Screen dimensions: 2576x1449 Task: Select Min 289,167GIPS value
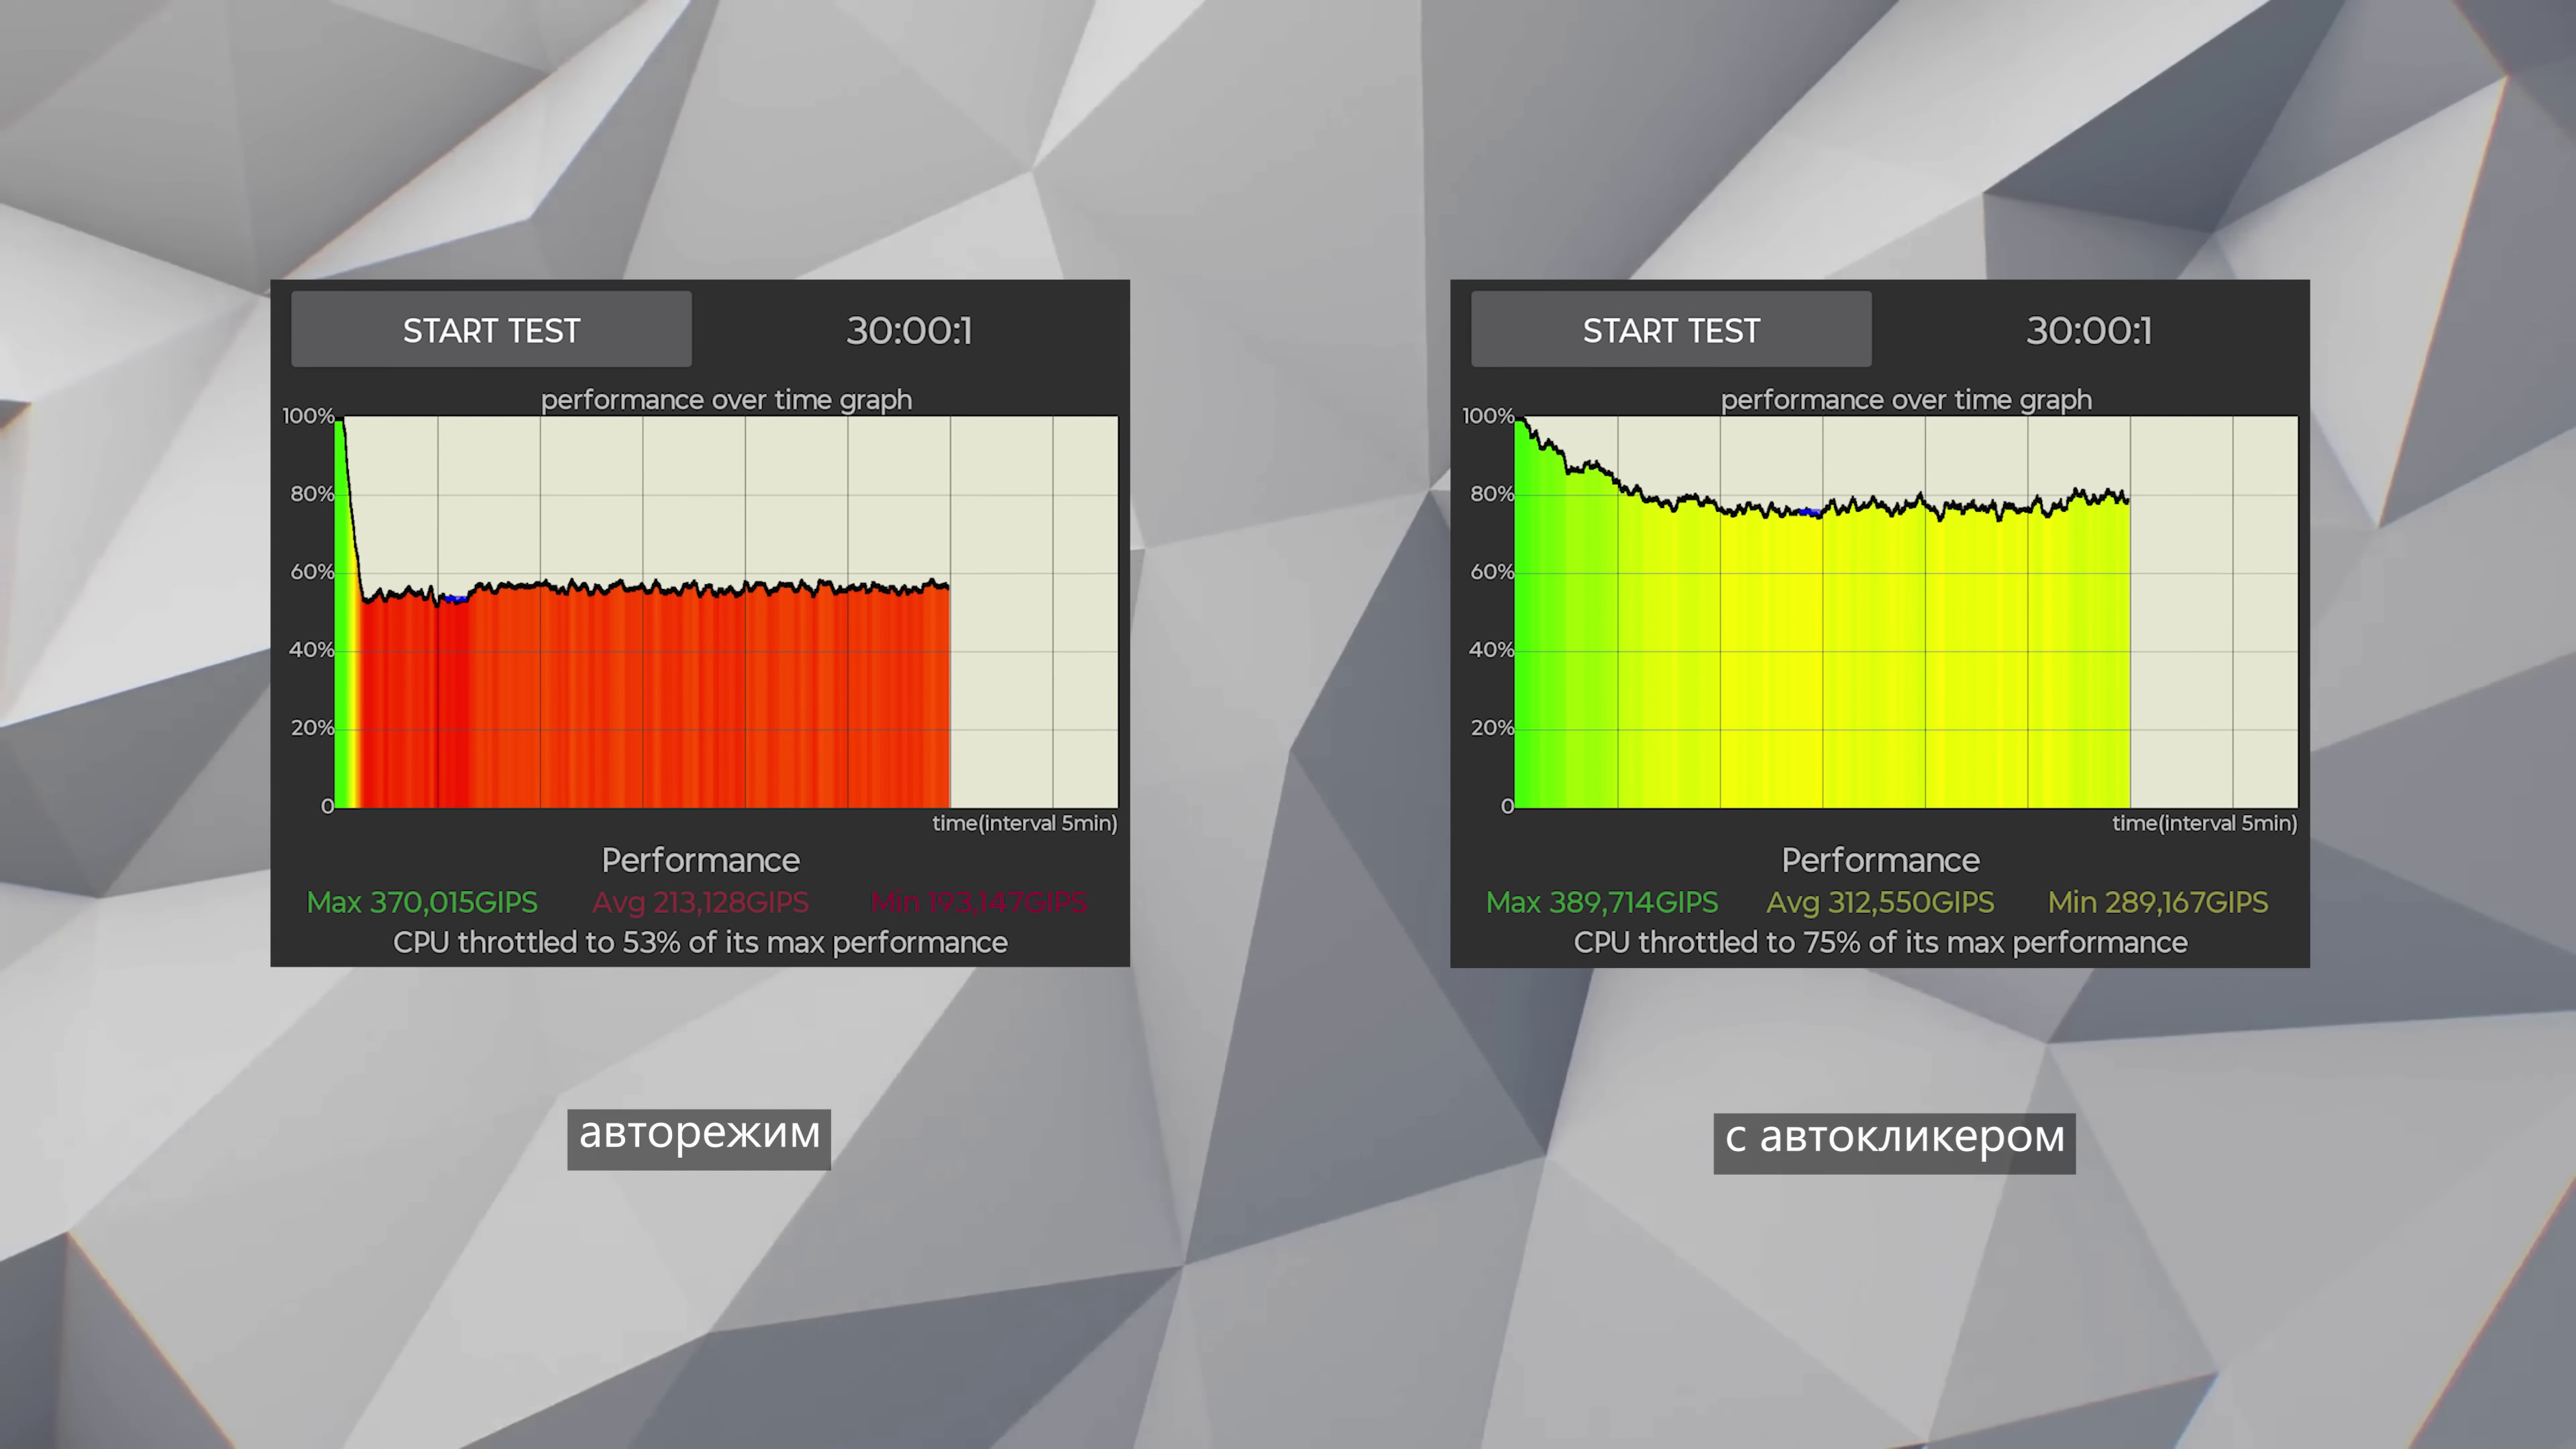point(2158,902)
